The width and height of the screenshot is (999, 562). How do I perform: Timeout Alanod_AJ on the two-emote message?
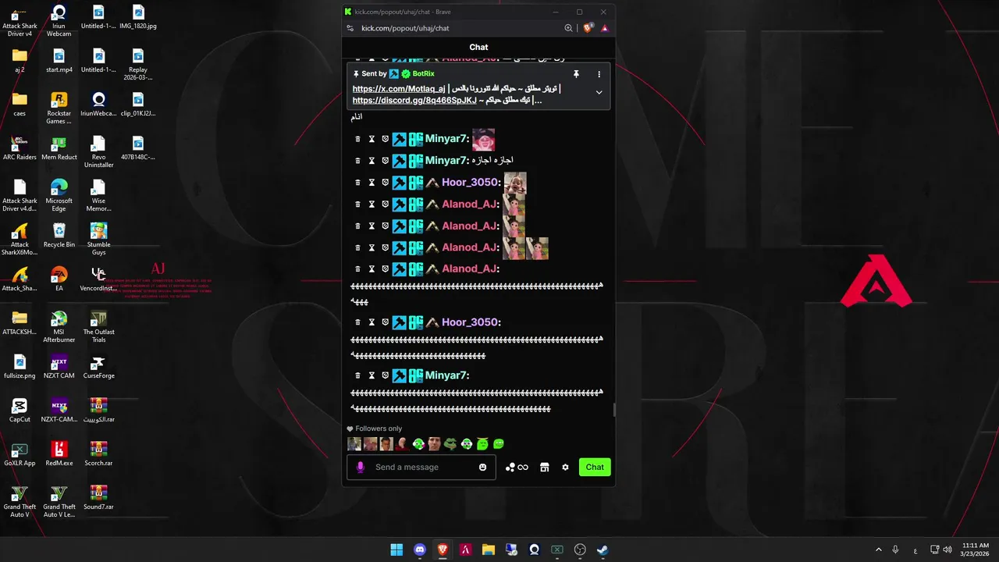[x=372, y=247]
